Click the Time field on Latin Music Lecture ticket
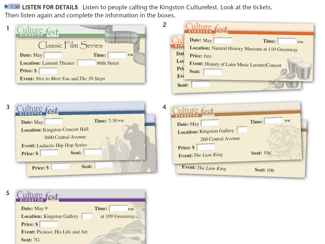Screen dimensions: 325x244 [286, 41]
